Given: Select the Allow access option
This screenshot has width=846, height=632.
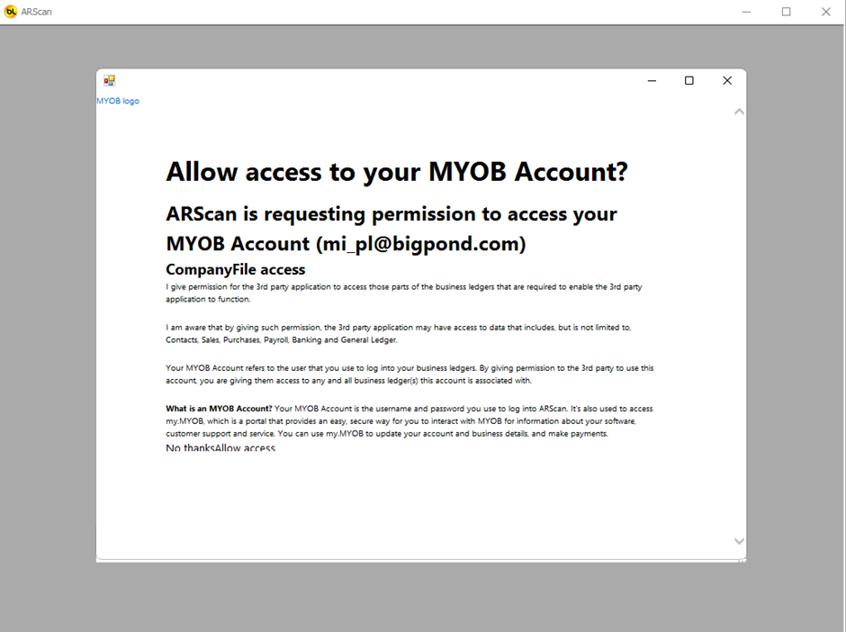Looking at the screenshot, I should [x=246, y=447].
